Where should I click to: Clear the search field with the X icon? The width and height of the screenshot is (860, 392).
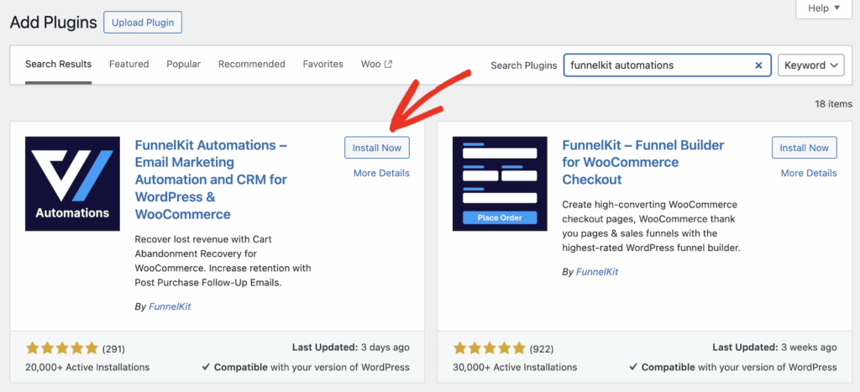click(758, 65)
